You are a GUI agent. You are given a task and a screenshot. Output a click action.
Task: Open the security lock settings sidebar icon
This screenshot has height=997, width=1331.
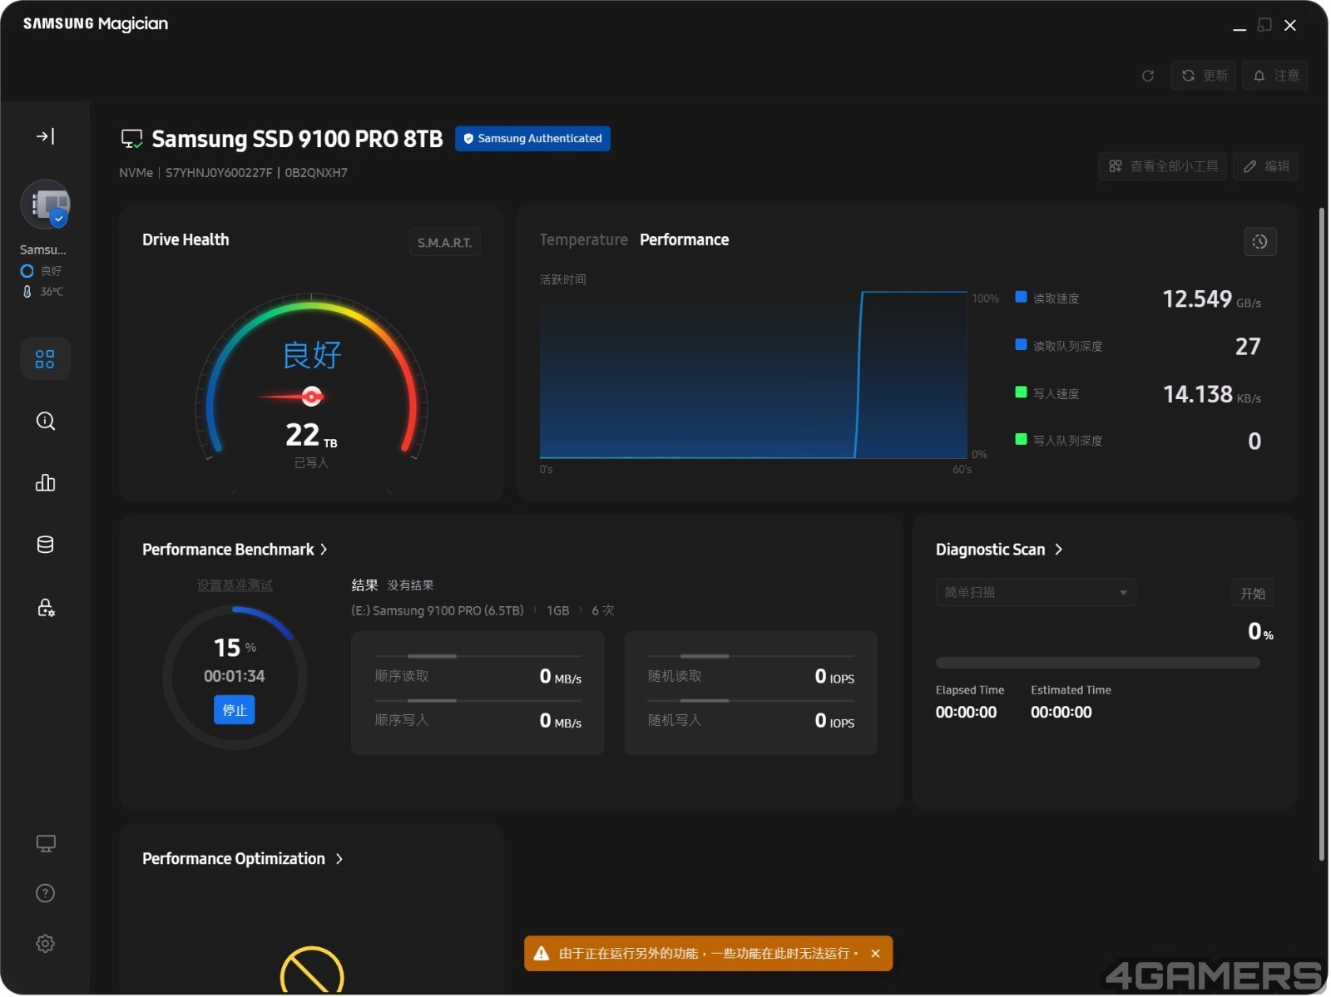point(45,608)
